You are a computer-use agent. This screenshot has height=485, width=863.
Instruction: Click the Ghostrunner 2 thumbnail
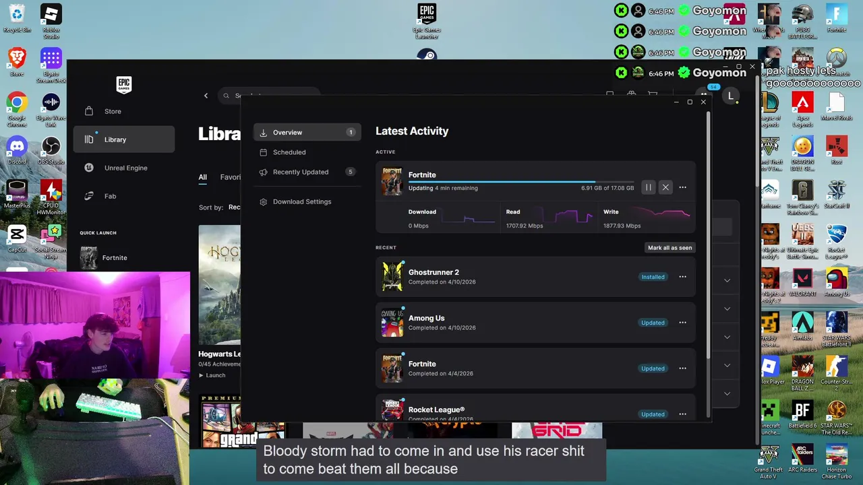[392, 277]
